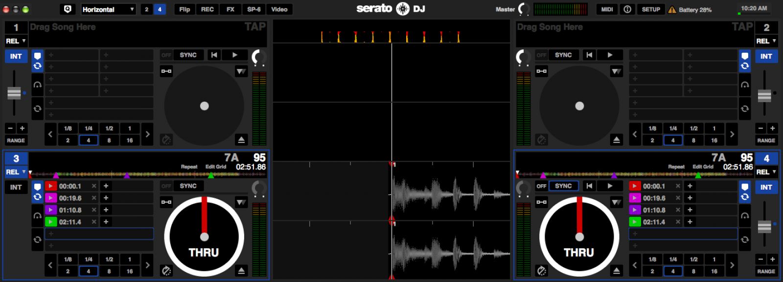Enable SYNC on deck 3
Viewport: 783px width, 282px height.
188,186
